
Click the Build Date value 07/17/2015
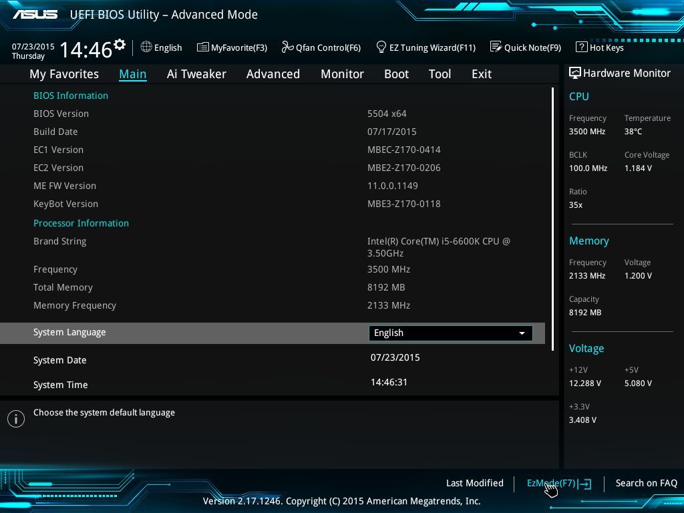391,132
